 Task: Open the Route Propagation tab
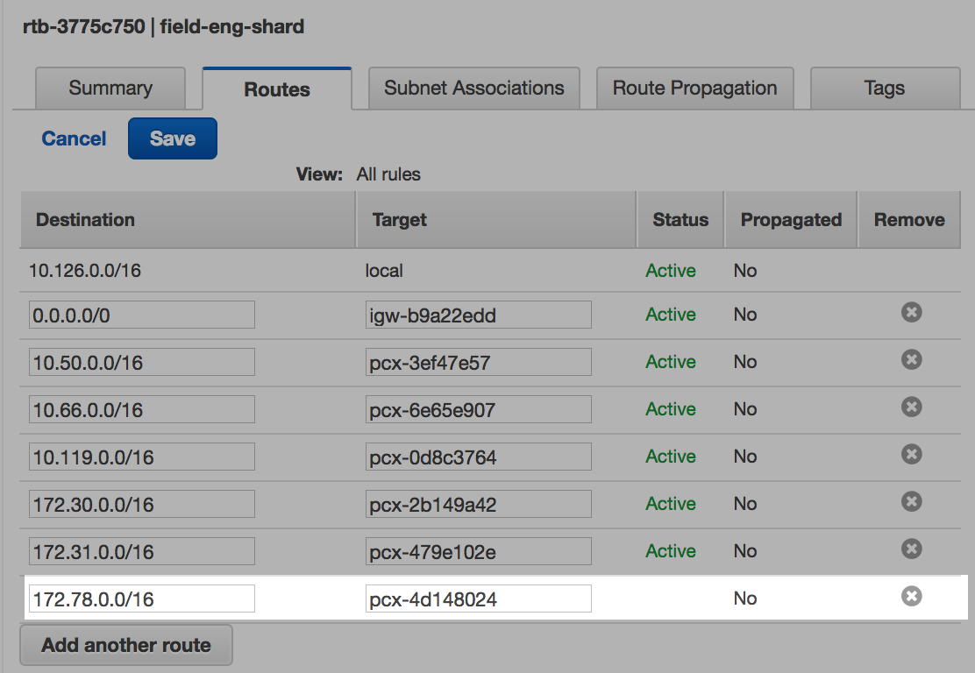click(x=694, y=89)
